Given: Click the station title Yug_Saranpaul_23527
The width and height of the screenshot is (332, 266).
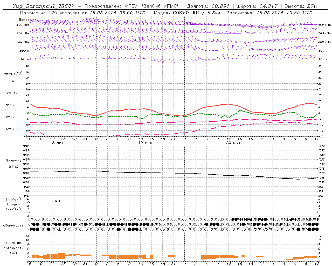Looking at the screenshot, I should [44, 6].
